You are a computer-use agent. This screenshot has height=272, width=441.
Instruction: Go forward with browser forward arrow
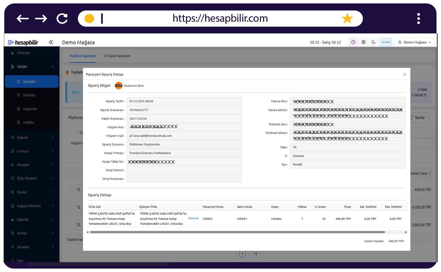[41, 18]
